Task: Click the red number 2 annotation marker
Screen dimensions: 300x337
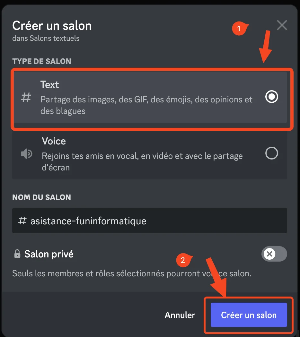Action: [x=183, y=260]
